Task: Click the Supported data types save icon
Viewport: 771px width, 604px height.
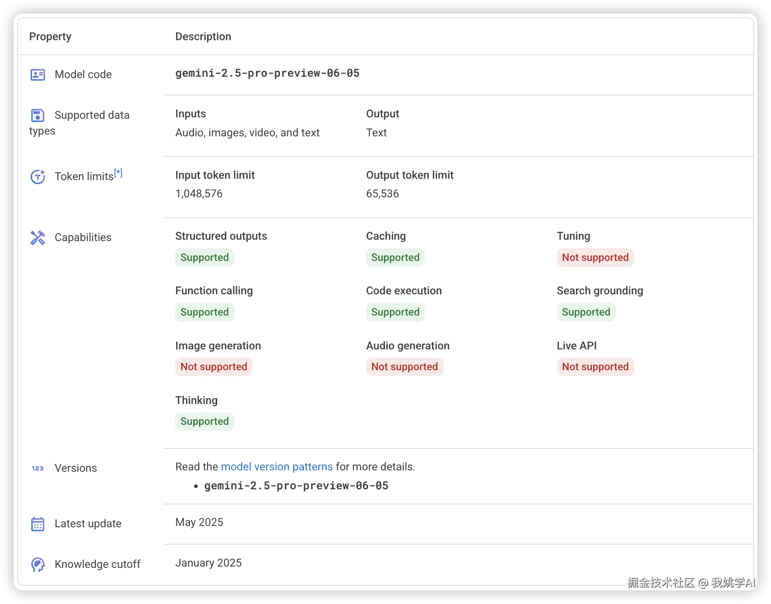Action: pyautogui.click(x=37, y=116)
